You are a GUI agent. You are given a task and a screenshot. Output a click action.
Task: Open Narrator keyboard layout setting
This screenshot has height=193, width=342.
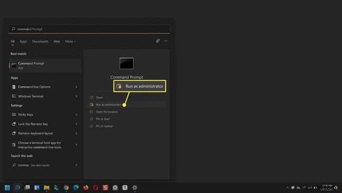[x=45, y=133]
